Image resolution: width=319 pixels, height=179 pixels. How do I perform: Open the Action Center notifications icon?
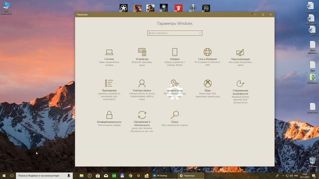tap(314, 176)
